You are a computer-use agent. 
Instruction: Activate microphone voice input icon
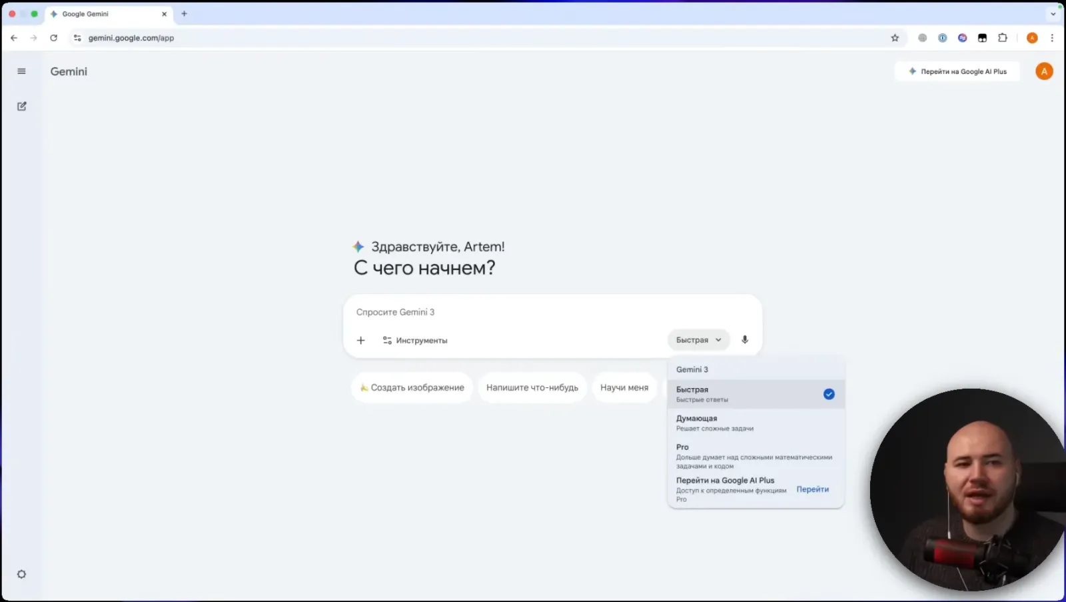click(745, 340)
